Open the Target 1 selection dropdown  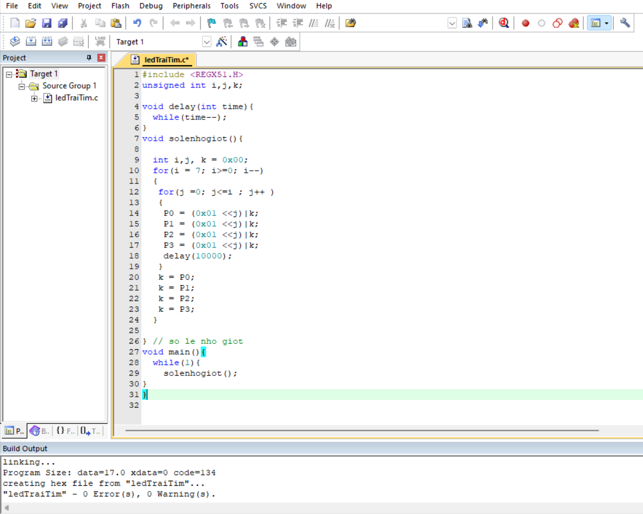[x=207, y=42]
